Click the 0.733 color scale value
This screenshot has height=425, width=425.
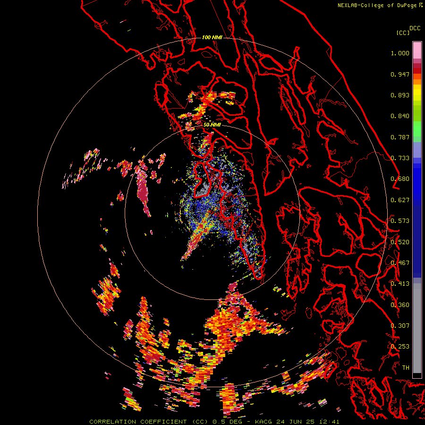400,158
